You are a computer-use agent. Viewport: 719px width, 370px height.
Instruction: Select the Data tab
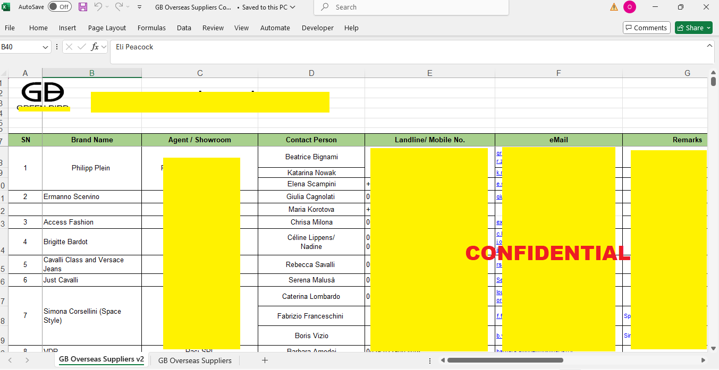(184, 28)
